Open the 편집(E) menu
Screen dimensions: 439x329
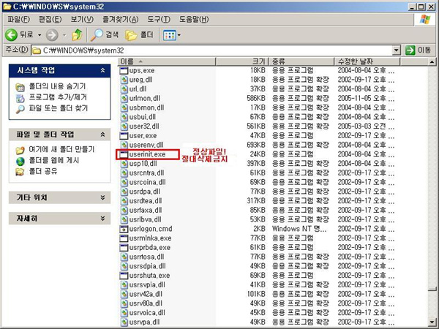point(50,19)
